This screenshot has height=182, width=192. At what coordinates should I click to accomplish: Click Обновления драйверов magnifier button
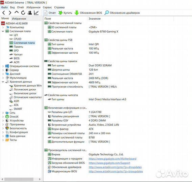tap(122, 13)
